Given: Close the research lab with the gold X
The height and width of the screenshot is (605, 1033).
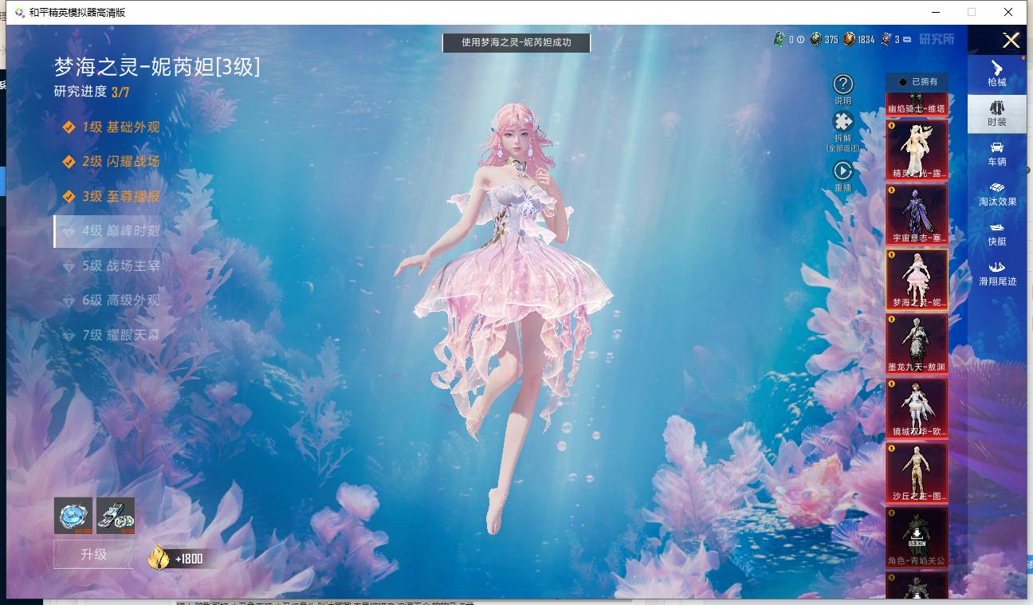Looking at the screenshot, I should 1011,41.
